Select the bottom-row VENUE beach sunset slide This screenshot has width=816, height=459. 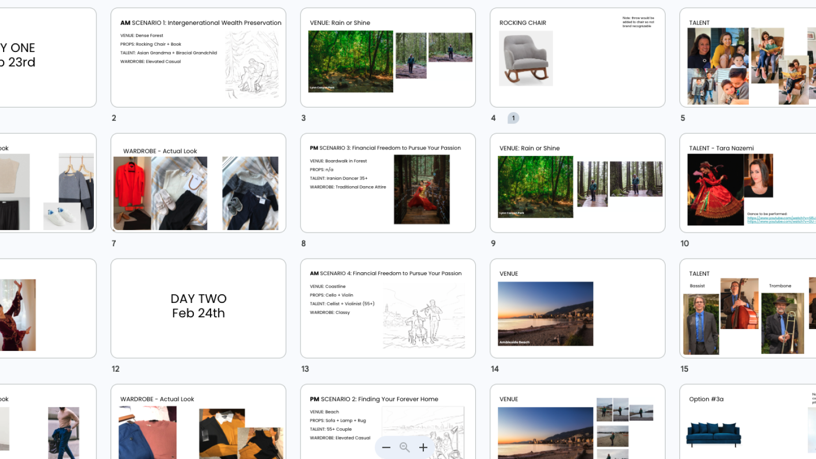577,422
